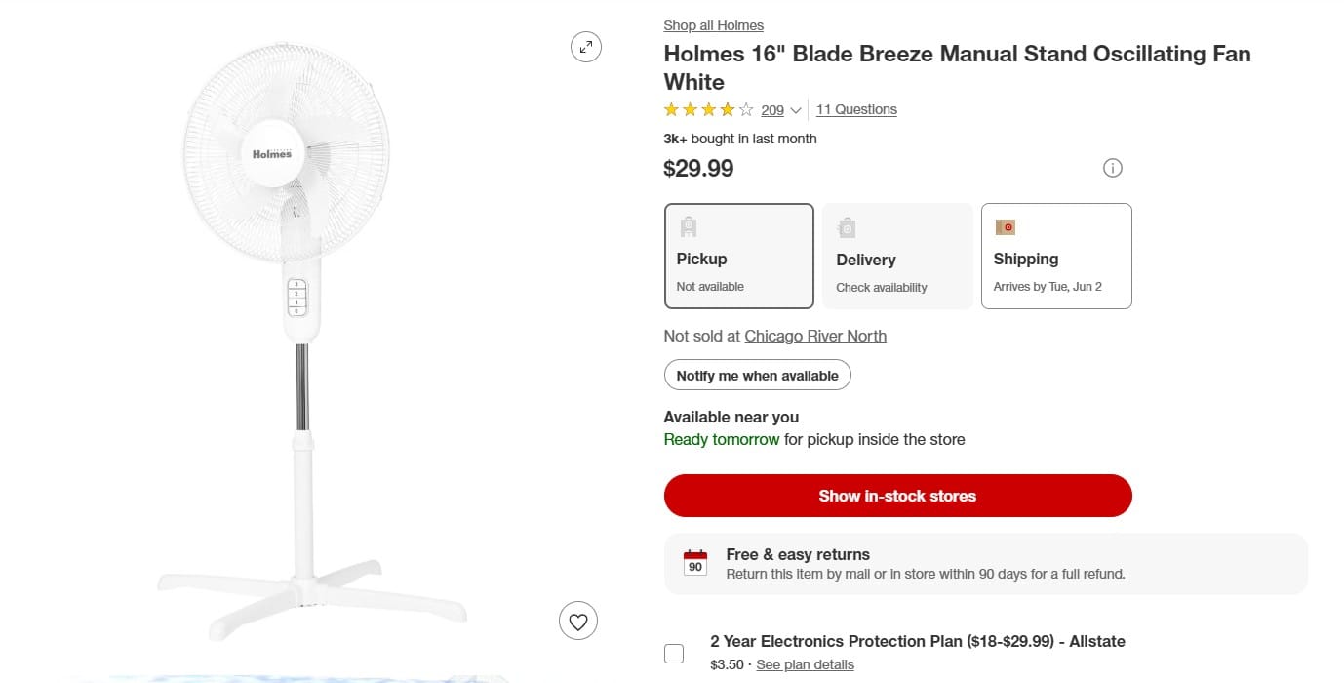The width and height of the screenshot is (1344, 683).
Task: Open the Shop all Holmes link
Action: [x=713, y=25]
